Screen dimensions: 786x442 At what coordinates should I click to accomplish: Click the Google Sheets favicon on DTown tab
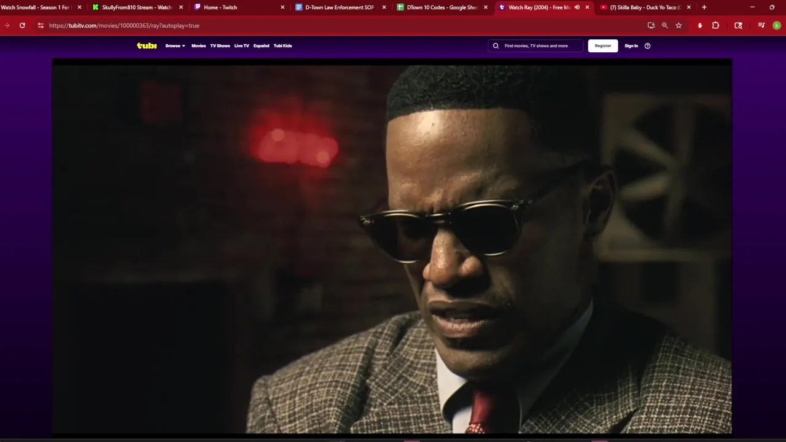[400, 7]
